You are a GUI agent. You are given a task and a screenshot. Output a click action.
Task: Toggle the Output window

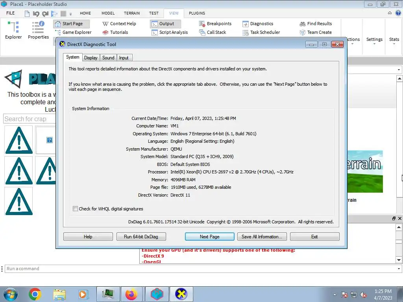point(166,24)
